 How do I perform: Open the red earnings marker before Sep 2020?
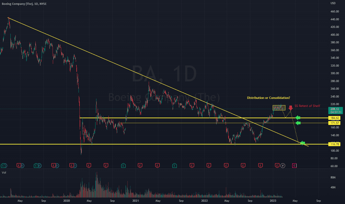(x=106, y=165)
